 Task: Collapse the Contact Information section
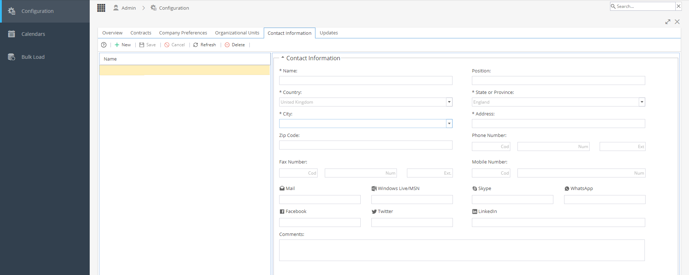click(x=283, y=57)
